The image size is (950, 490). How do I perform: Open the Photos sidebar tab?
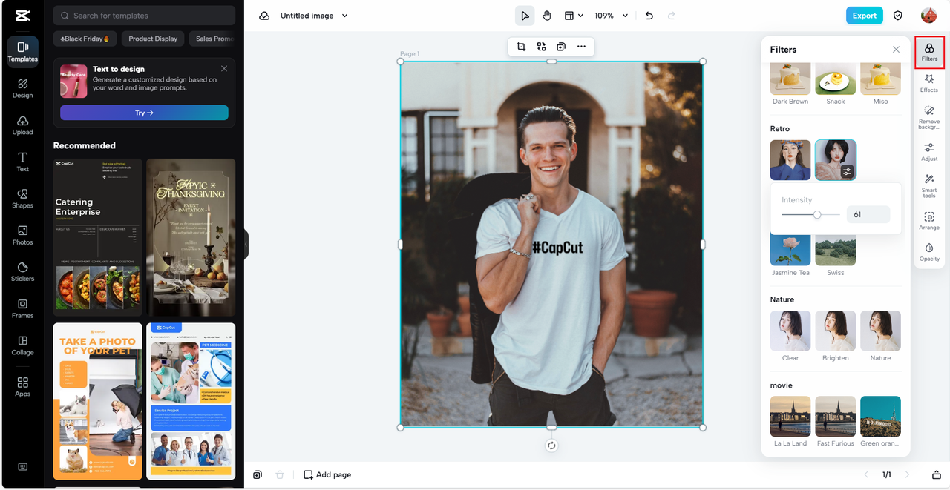[x=22, y=235]
